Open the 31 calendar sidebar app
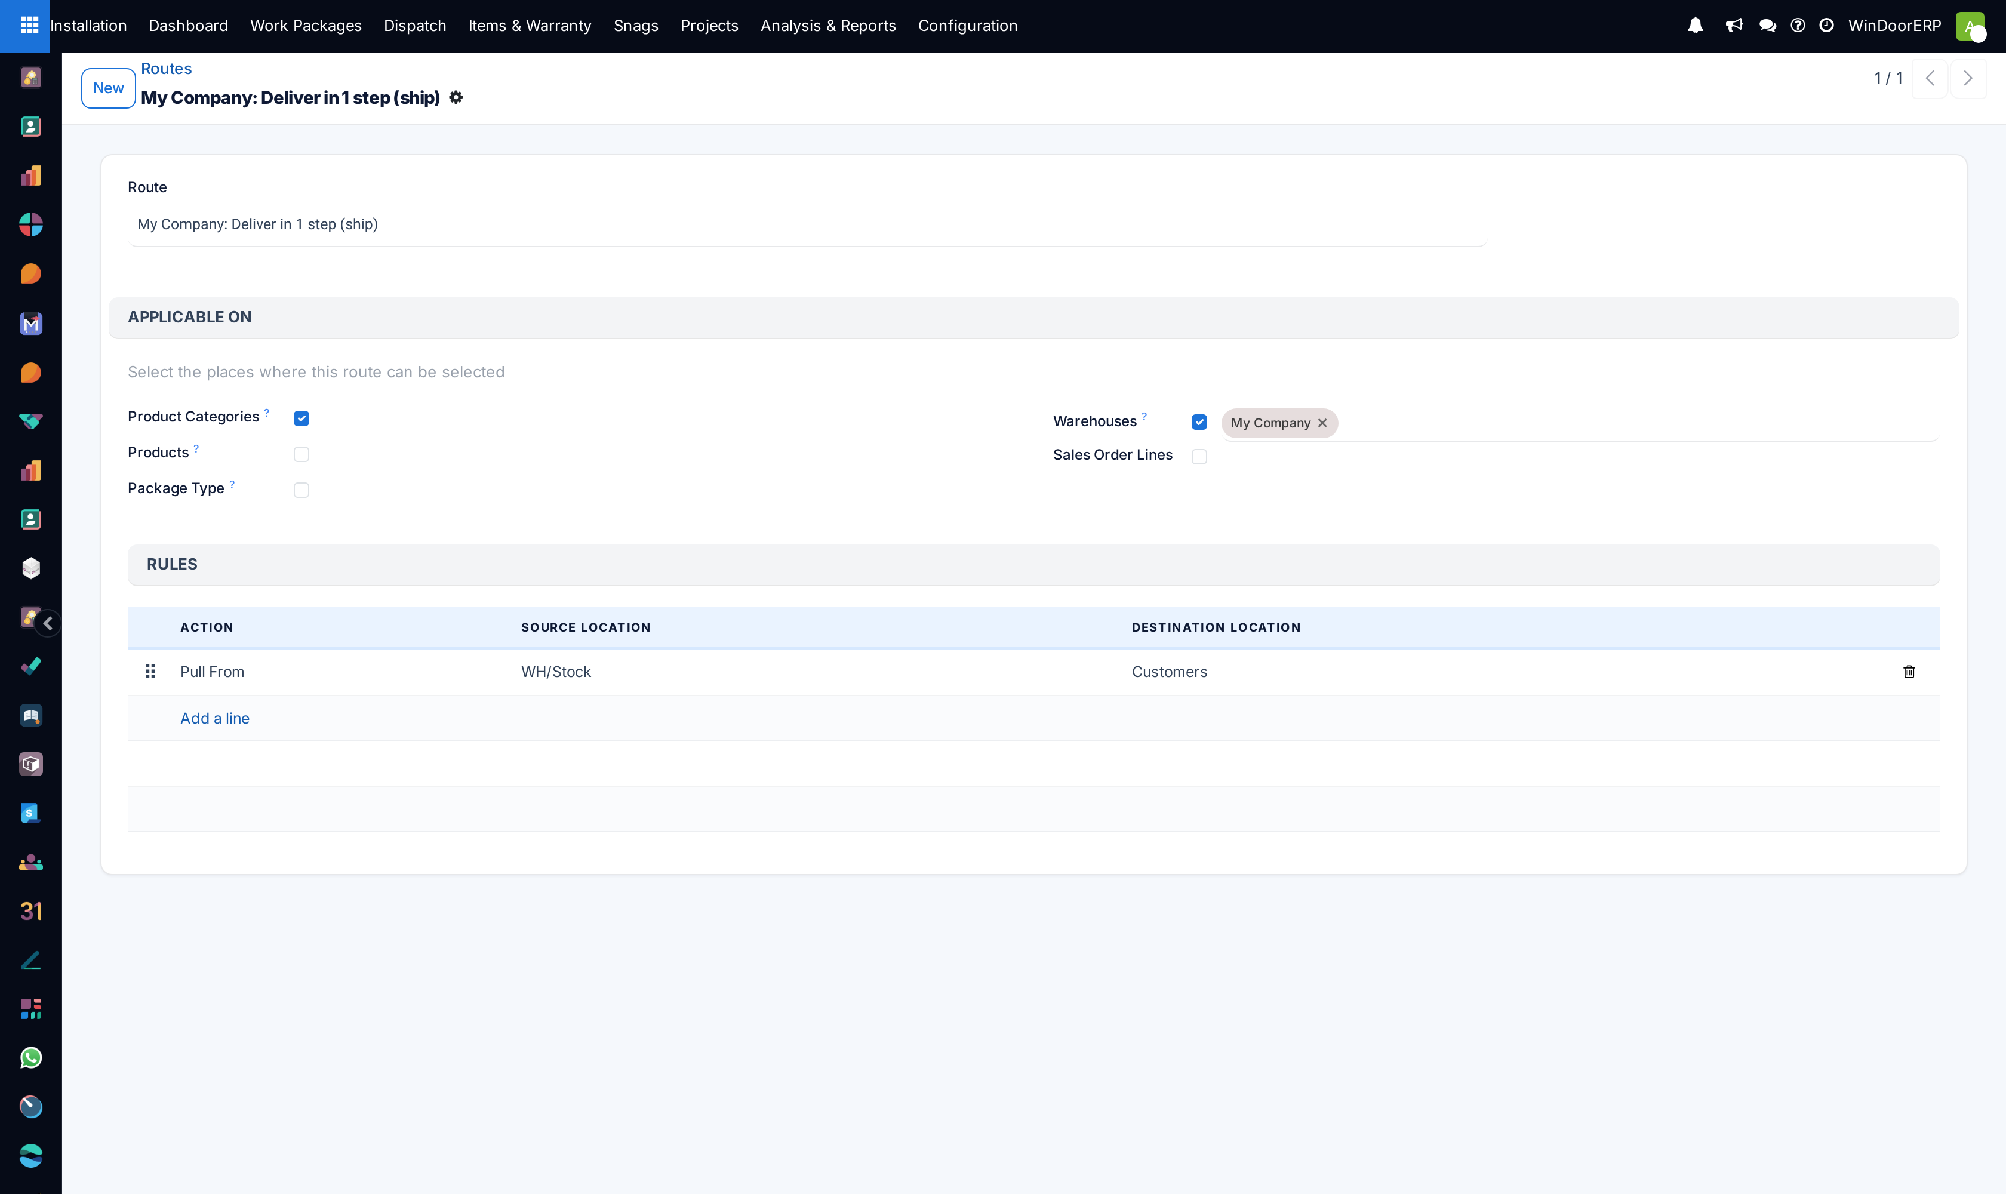Screen dimensions: 2006x1194 pyautogui.click(x=30, y=911)
